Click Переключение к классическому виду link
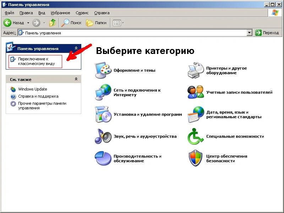Viewport: 284px width, 213px height. pos(36,61)
